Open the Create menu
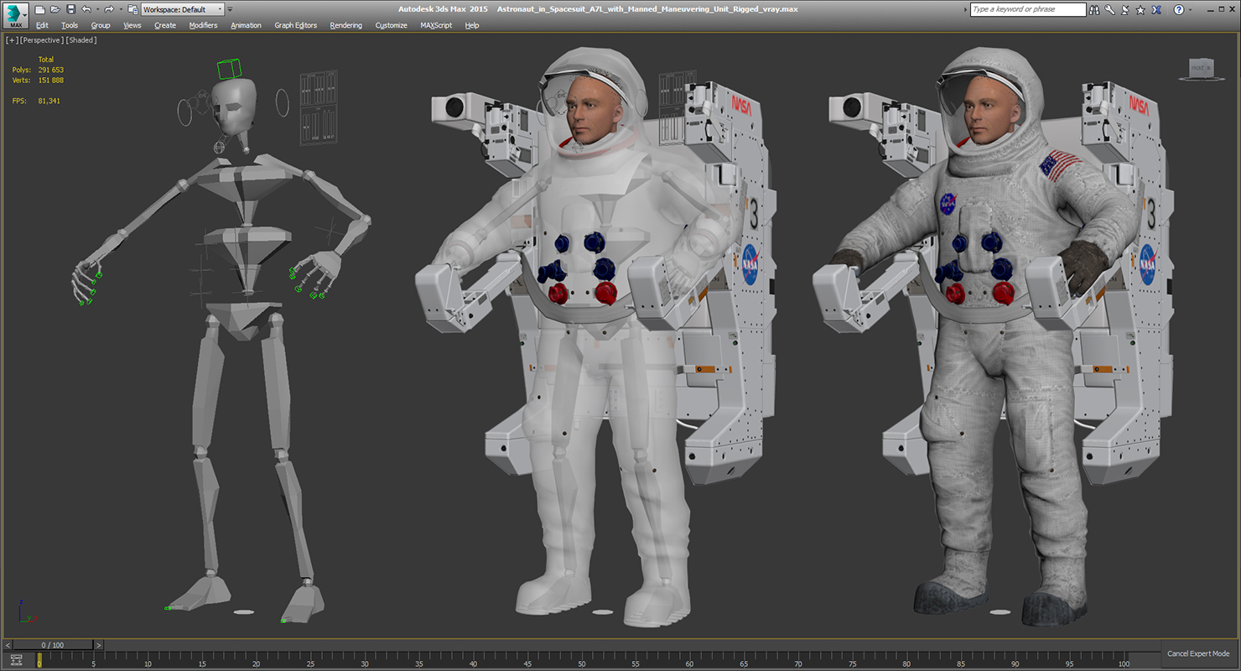 [x=165, y=25]
